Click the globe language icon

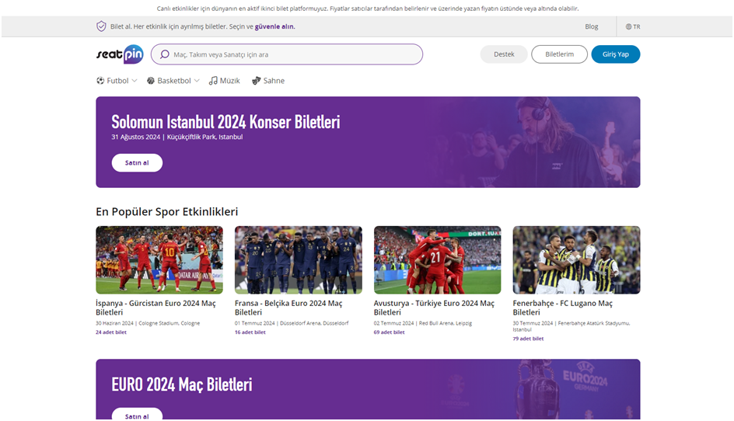[628, 26]
